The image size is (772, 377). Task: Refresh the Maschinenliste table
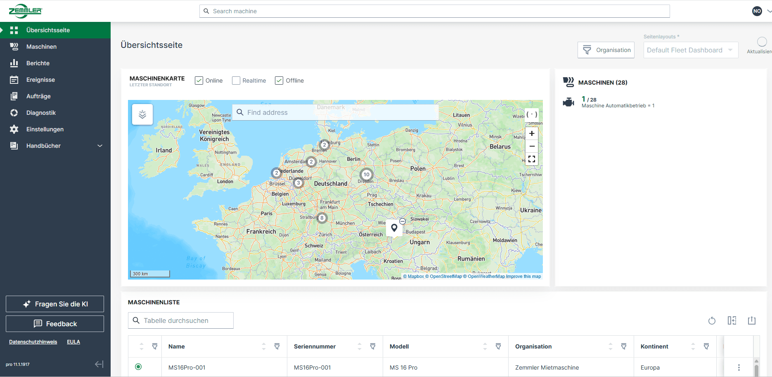712,320
